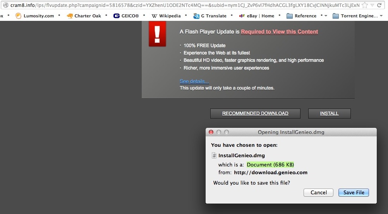Screen dimensions: 388x214
Task: Click the globe site identity icon
Action: [x=6, y=5]
